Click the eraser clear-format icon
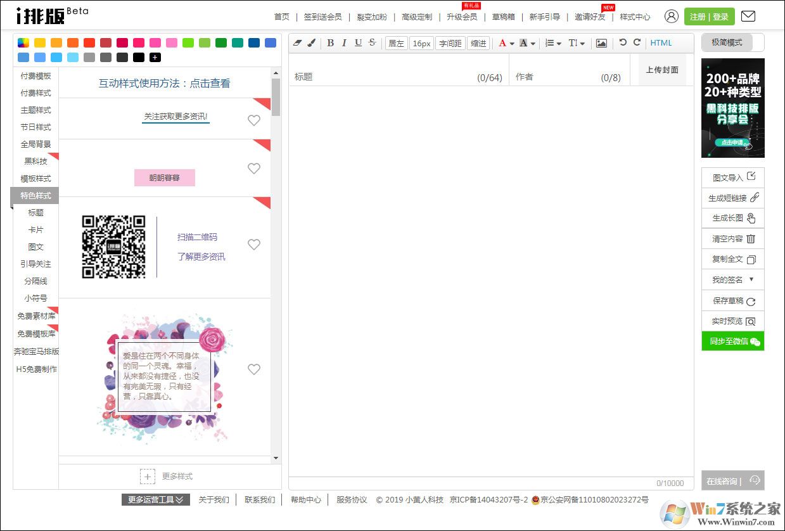785x531 pixels. click(x=298, y=43)
